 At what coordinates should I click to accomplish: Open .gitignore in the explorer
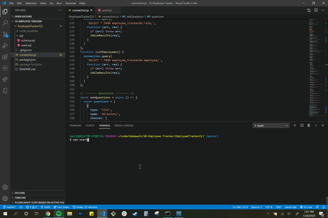click(x=38, y=50)
